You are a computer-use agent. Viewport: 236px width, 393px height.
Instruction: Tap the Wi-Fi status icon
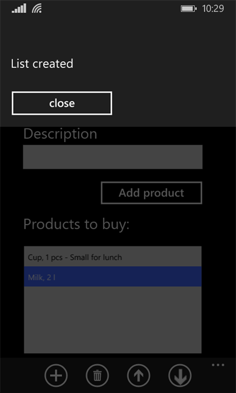37,9
